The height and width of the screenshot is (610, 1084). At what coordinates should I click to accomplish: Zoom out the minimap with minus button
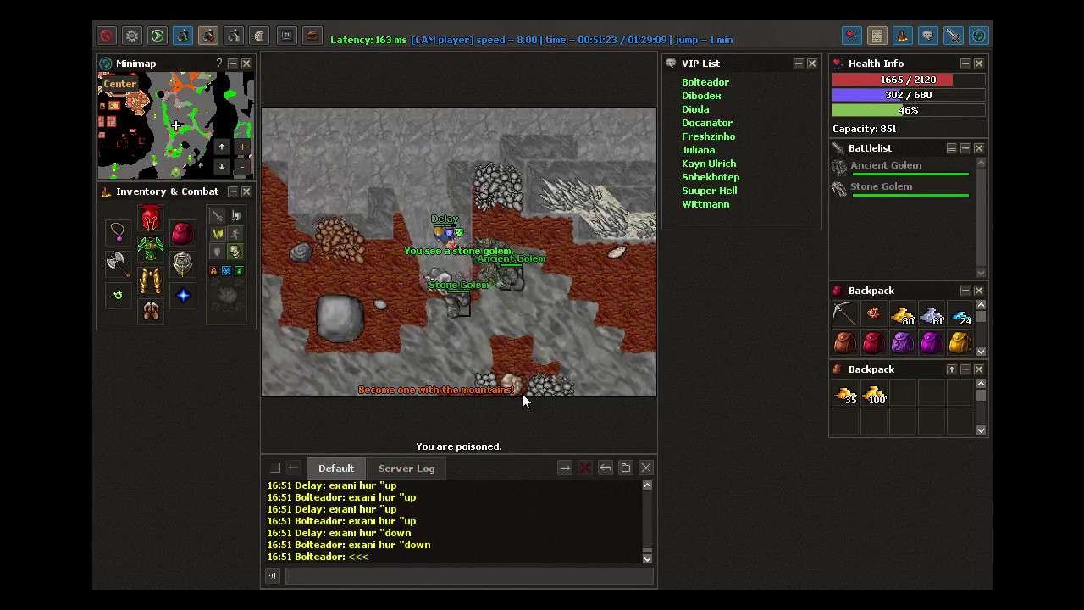242,167
